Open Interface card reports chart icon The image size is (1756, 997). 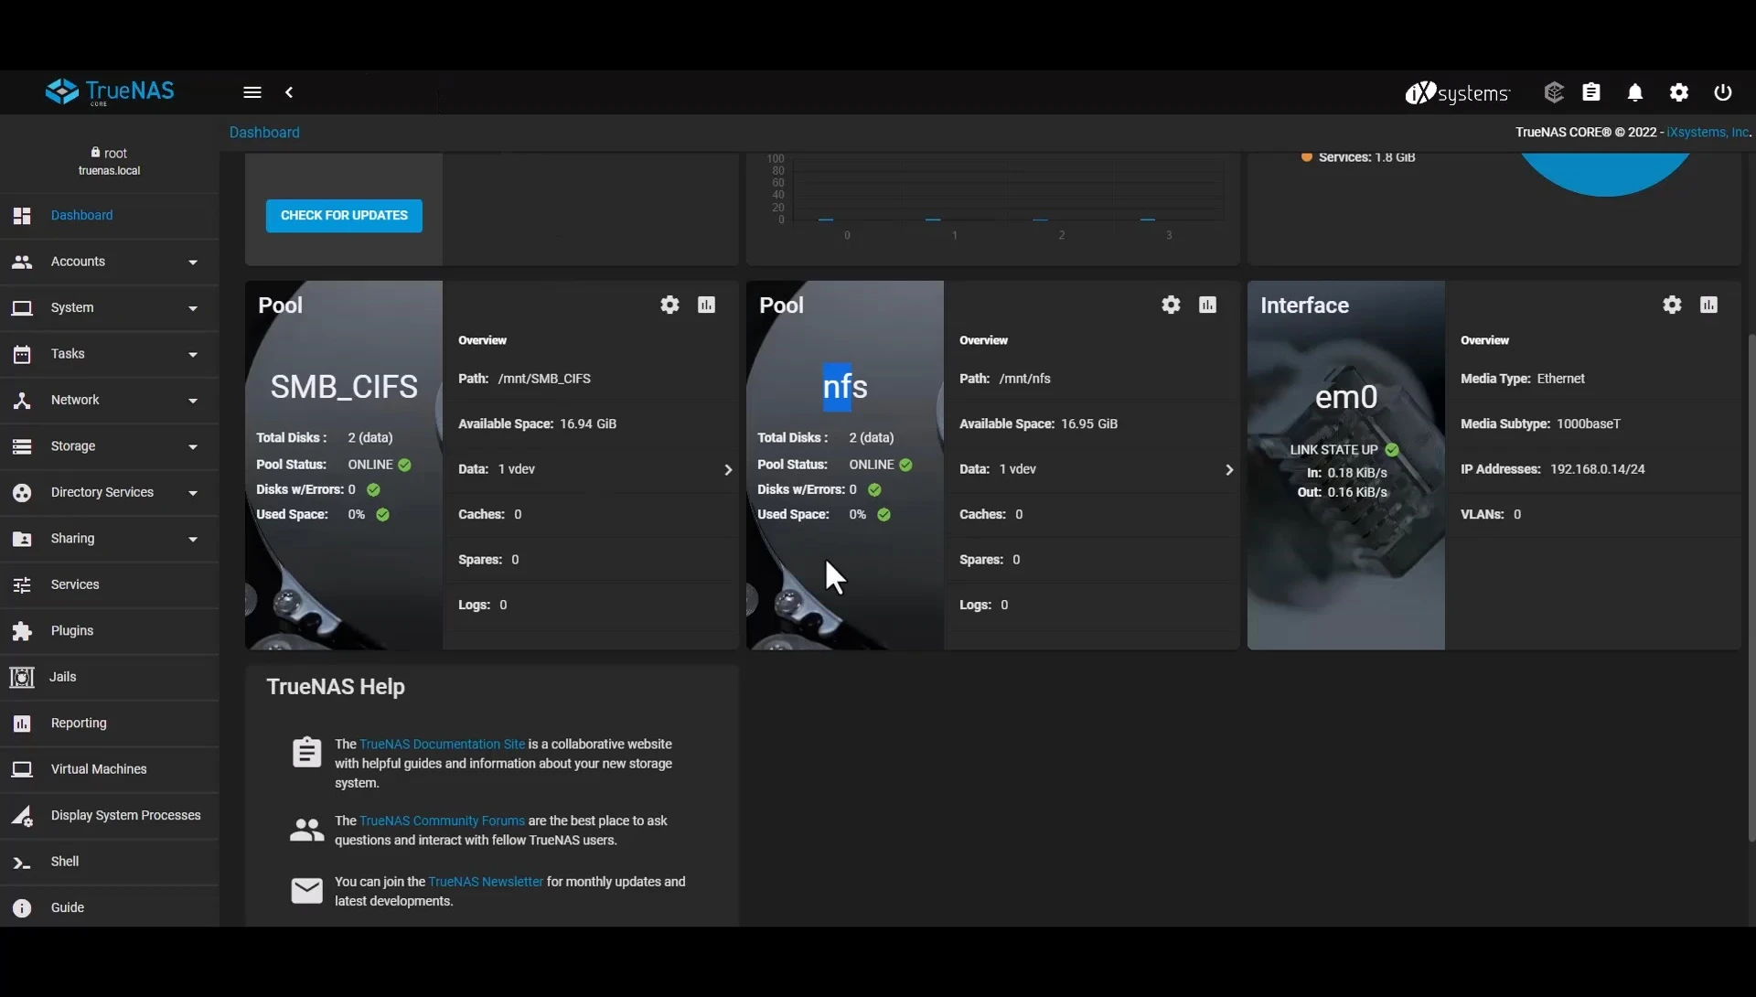pos(1709,305)
